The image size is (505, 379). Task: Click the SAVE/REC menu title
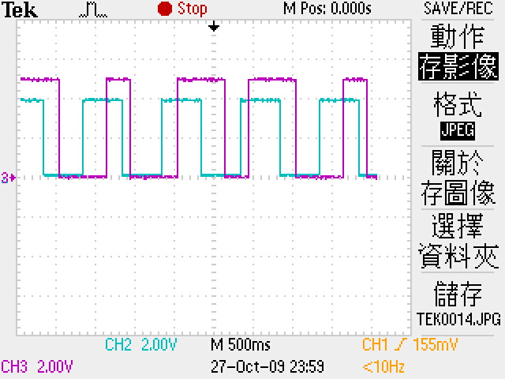[458, 8]
